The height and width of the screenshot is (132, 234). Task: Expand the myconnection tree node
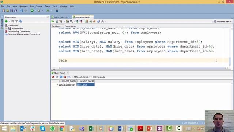pyautogui.click(x=6, y=29)
